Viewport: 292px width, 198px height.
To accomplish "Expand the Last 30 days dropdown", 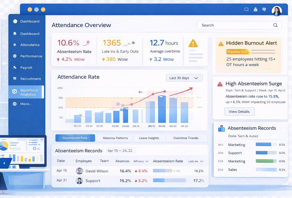I will point(184,78).
